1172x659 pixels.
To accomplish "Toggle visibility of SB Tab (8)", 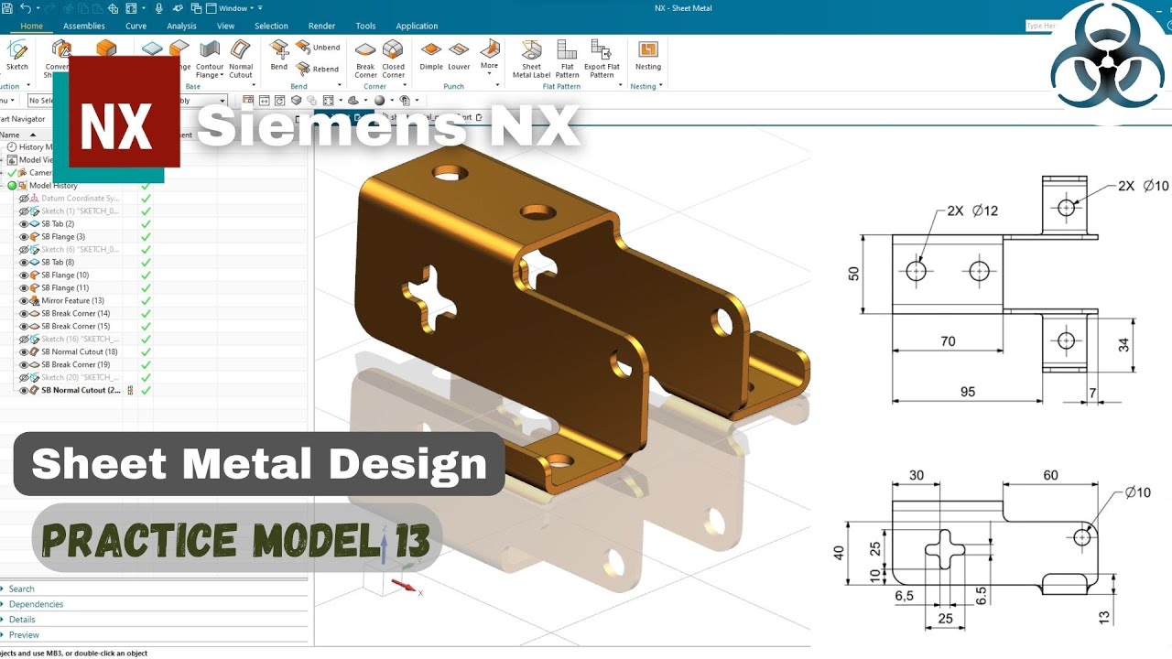I will [25, 262].
